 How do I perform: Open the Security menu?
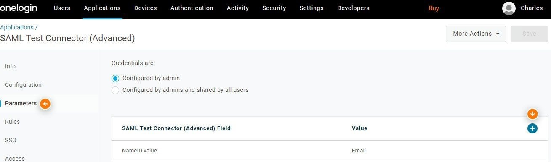[274, 8]
